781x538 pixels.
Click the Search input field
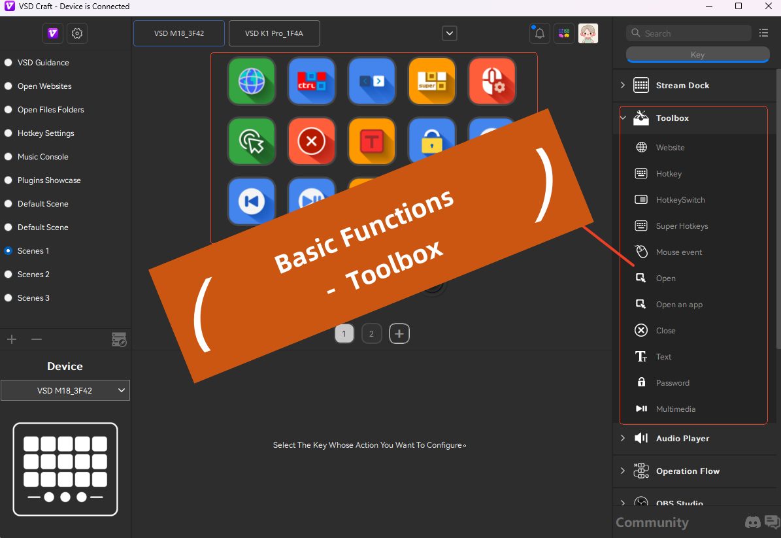point(690,33)
